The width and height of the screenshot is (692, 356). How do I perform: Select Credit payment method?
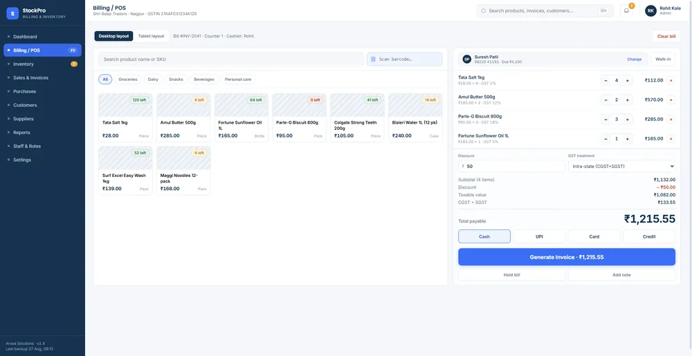pyautogui.click(x=649, y=236)
